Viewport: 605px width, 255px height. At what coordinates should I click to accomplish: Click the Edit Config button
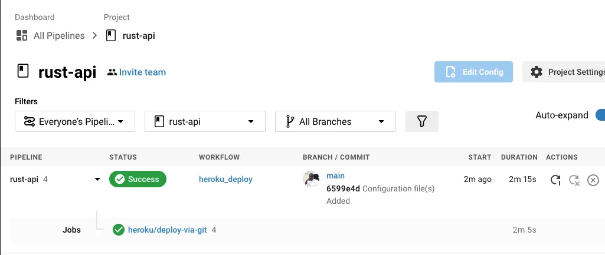tap(473, 72)
